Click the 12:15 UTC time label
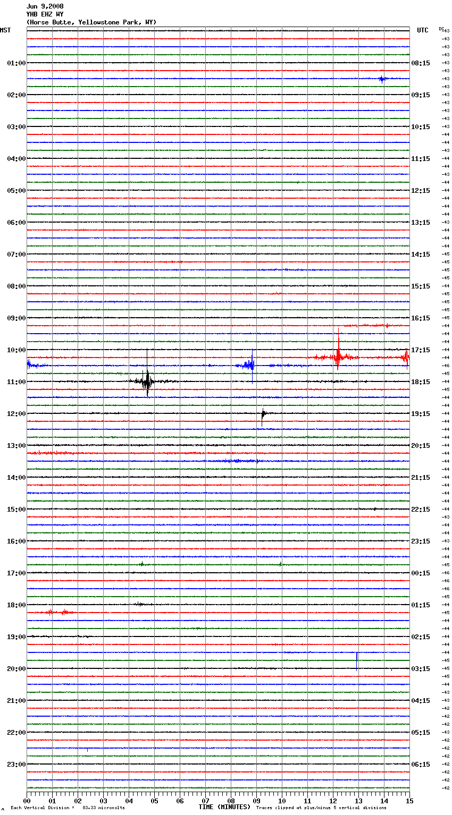 pyautogui.click(x=421, y=191)
